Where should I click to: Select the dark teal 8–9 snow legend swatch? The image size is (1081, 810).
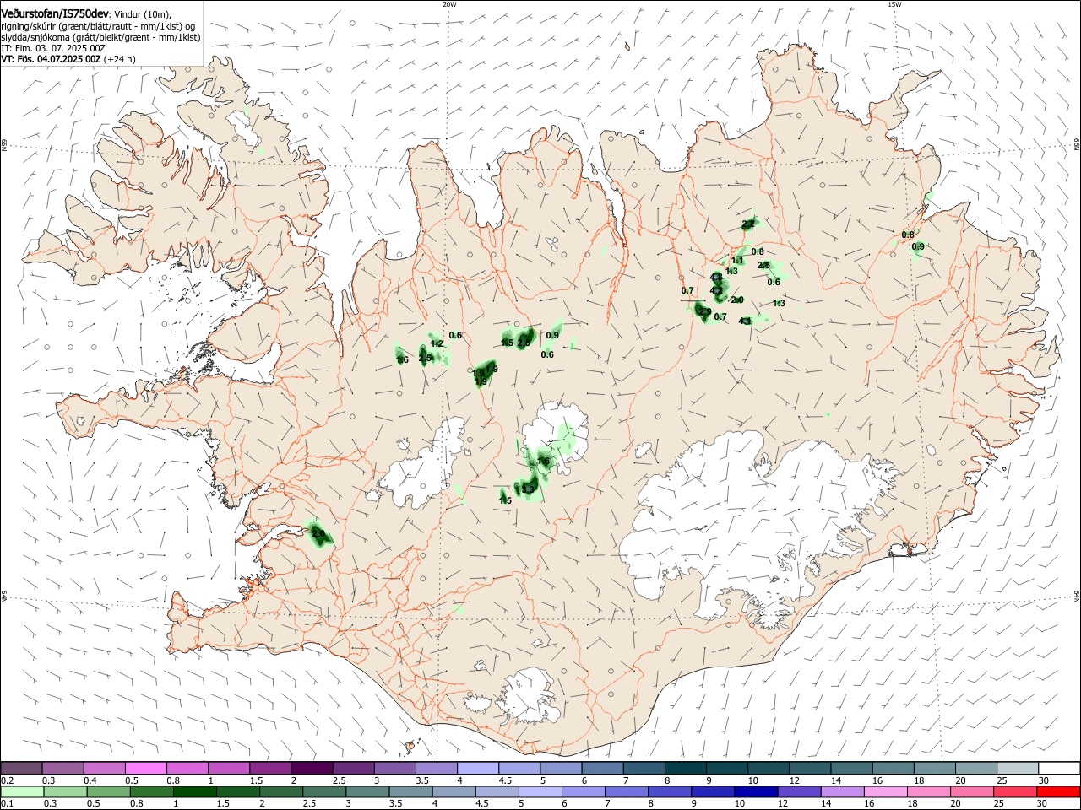pyautogui.click(x=686, y=768)
